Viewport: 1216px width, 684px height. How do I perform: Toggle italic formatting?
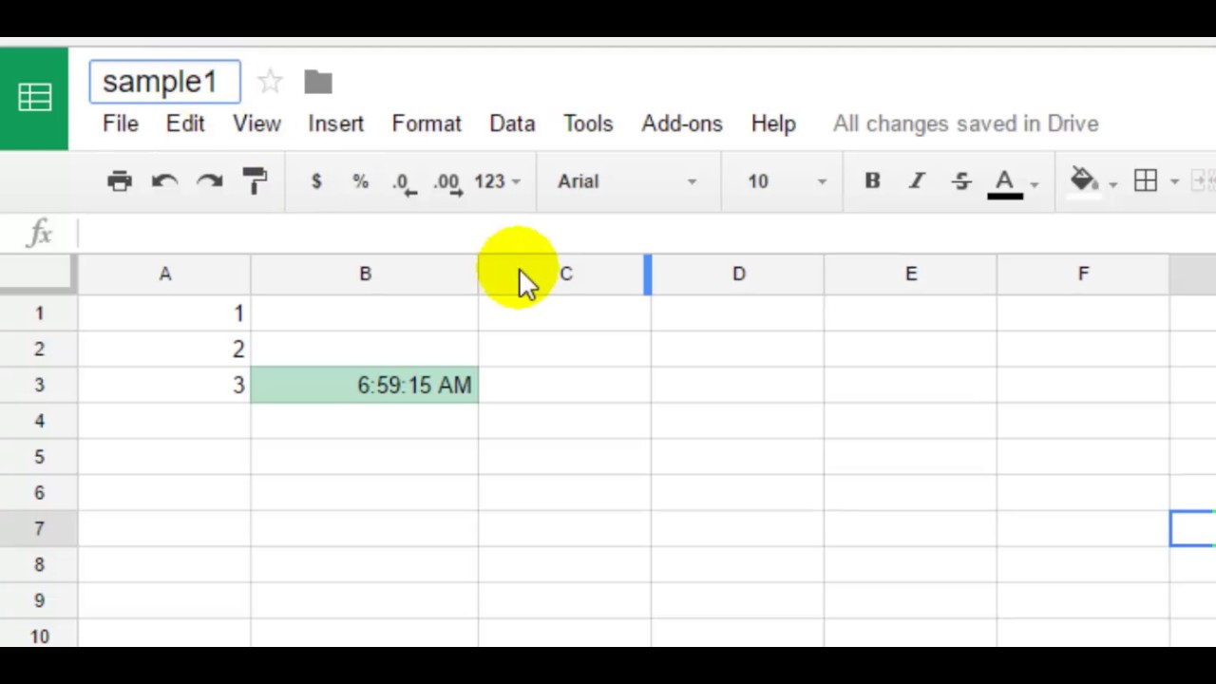[x=917, y=180]
